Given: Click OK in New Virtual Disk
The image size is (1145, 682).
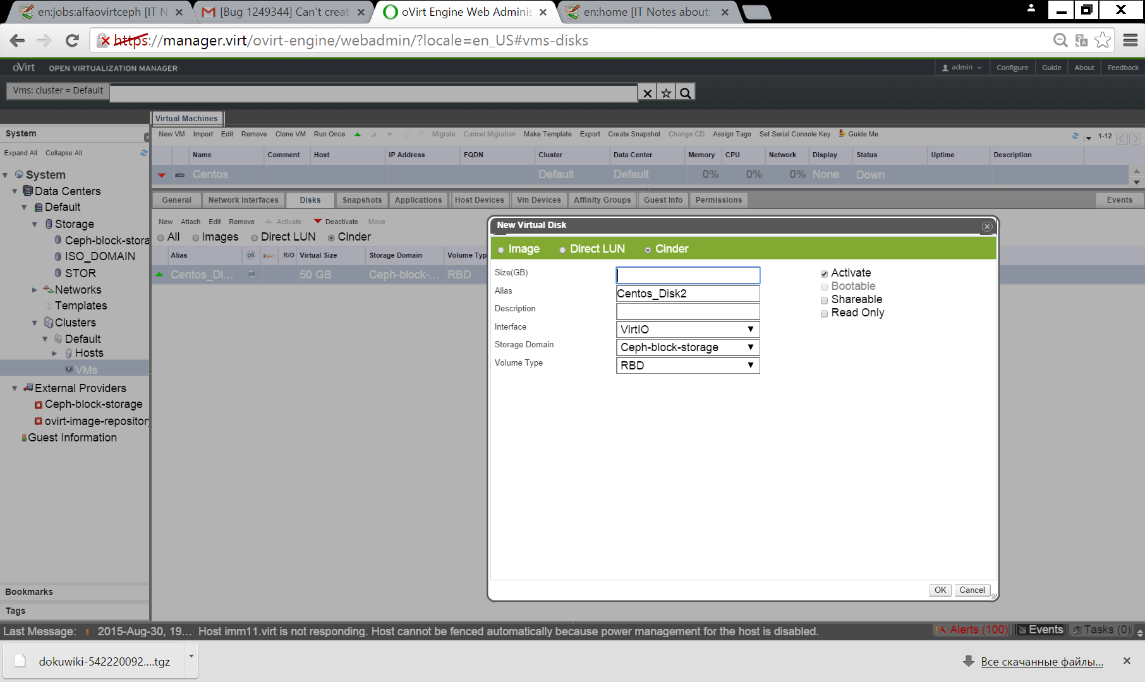Looking at the screenshot, I should coord(940,590).
